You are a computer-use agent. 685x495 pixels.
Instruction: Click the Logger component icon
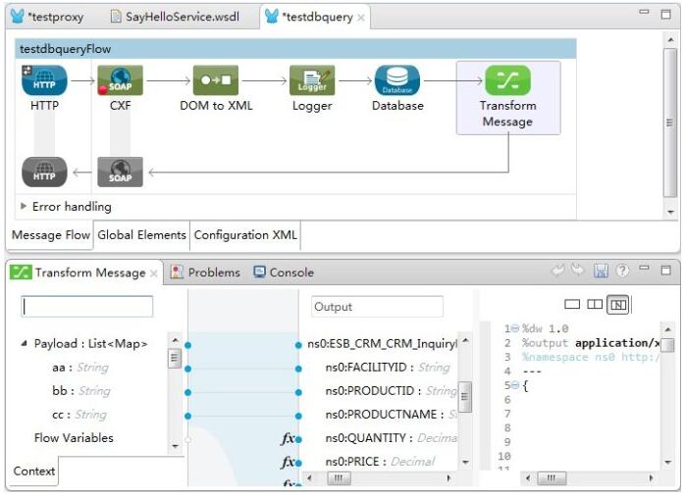[x=312, y=81]
